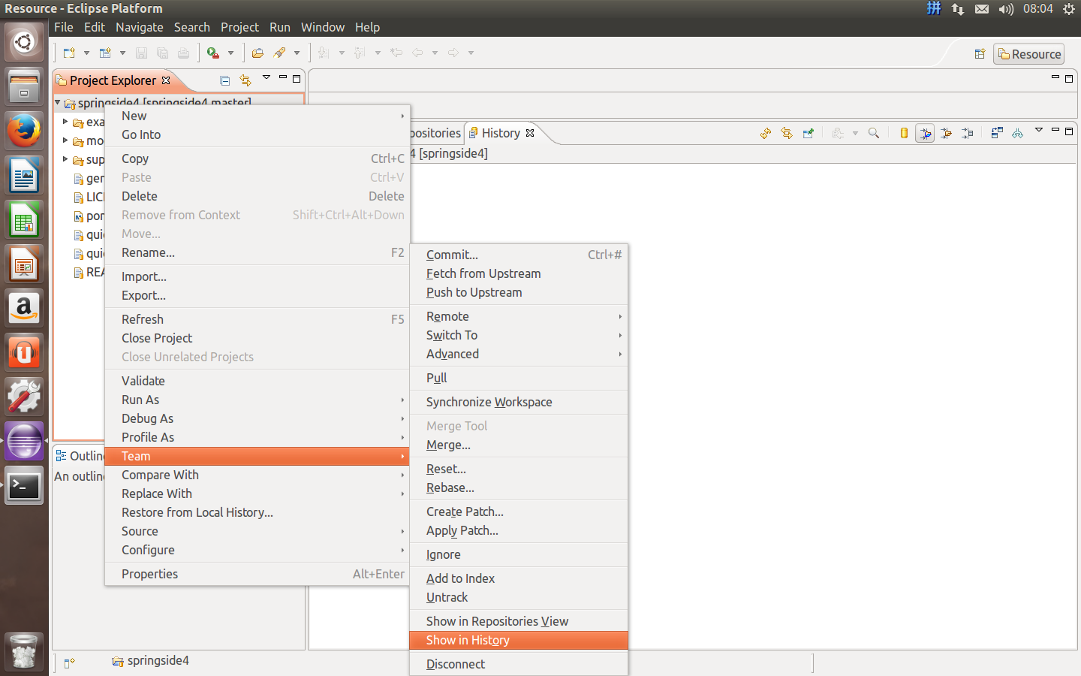Viewport: 1081px width, 676px height.
Task: Collapse the springside4 project tree node
Action: 58,102
